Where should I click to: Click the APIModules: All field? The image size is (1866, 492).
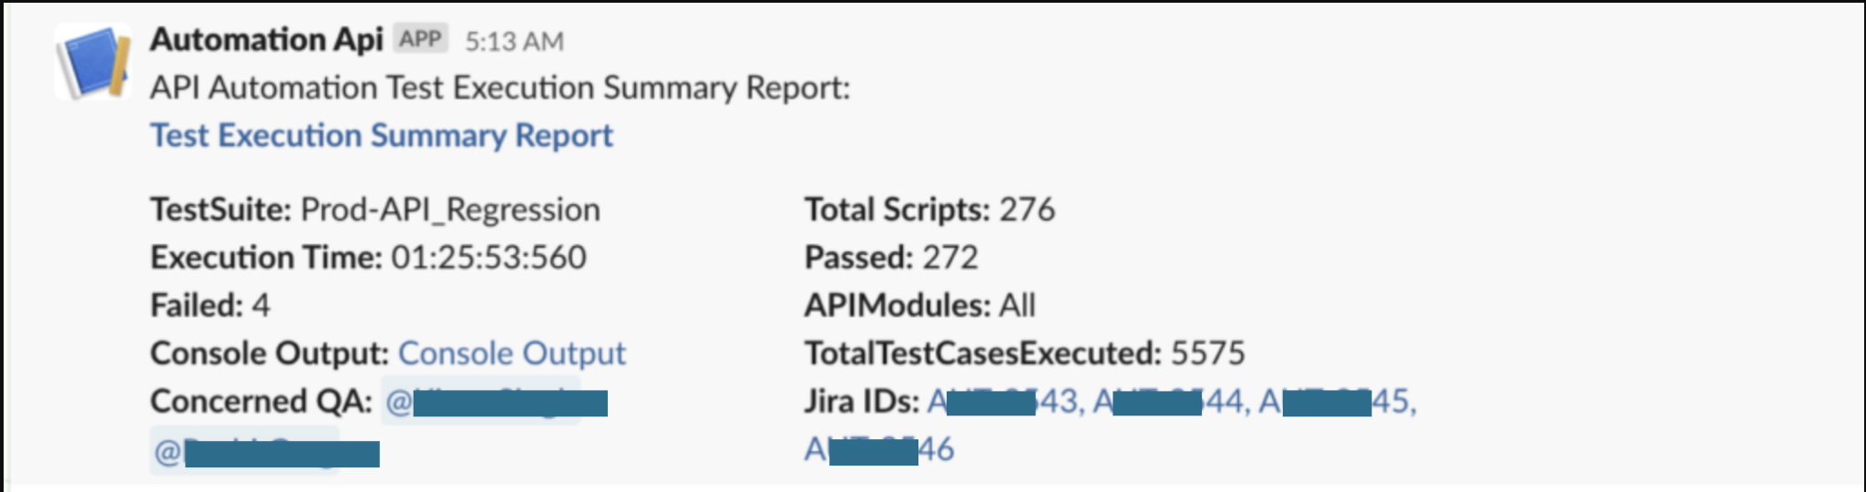click(x=919, y=306)
